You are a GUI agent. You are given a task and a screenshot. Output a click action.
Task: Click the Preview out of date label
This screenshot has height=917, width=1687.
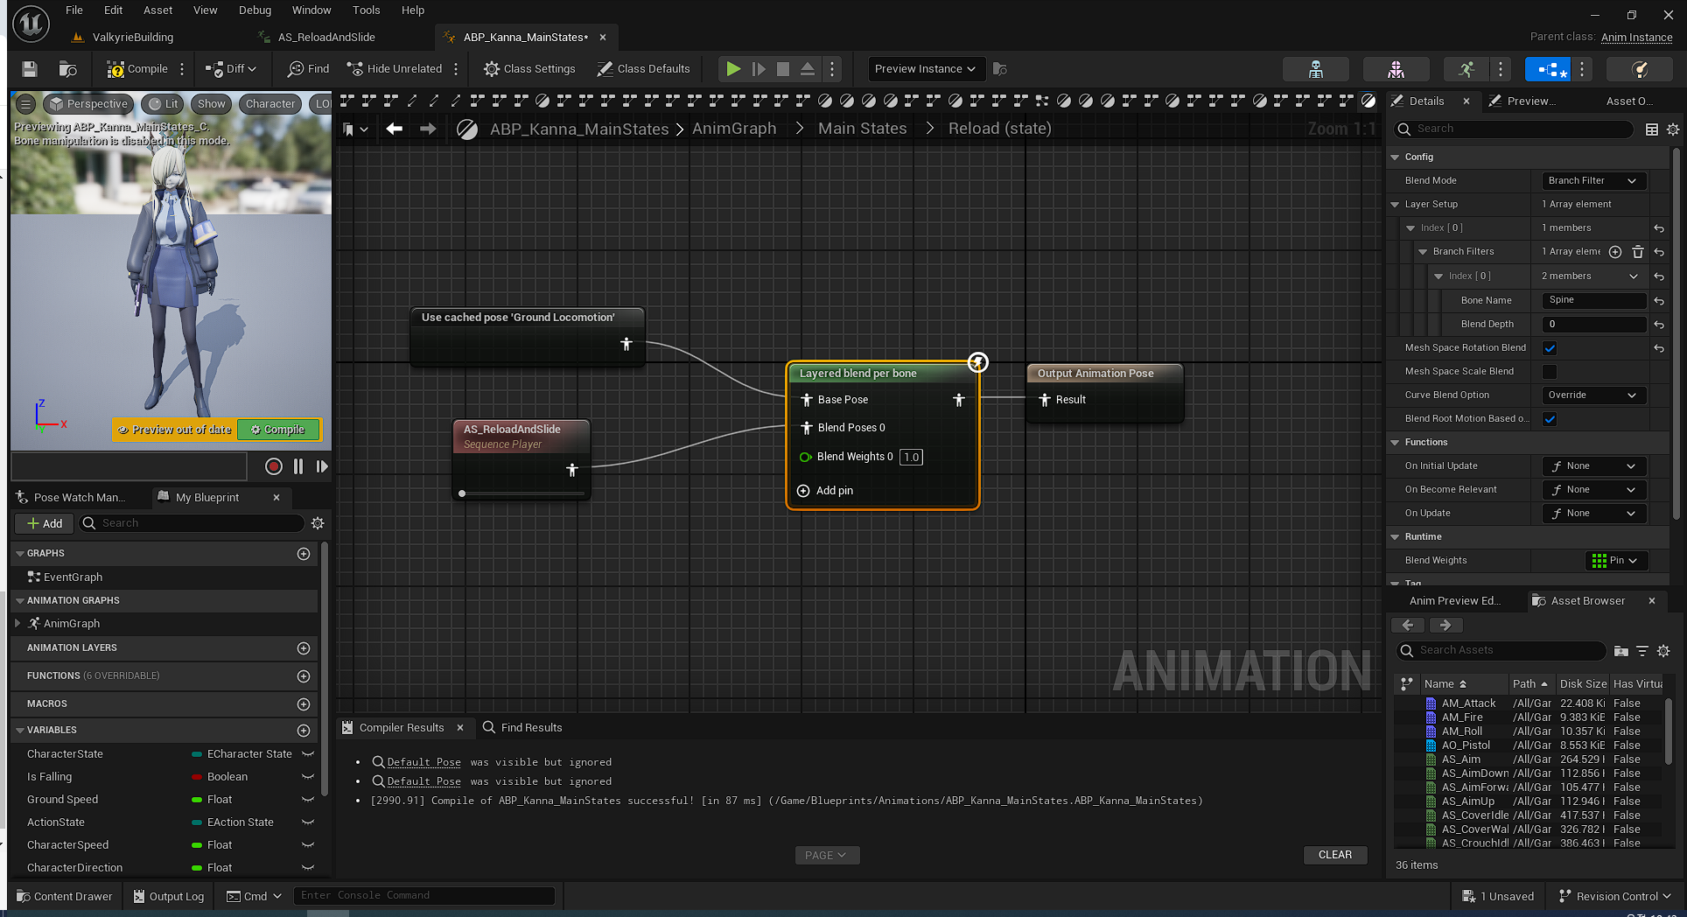(x=175, y=430)
